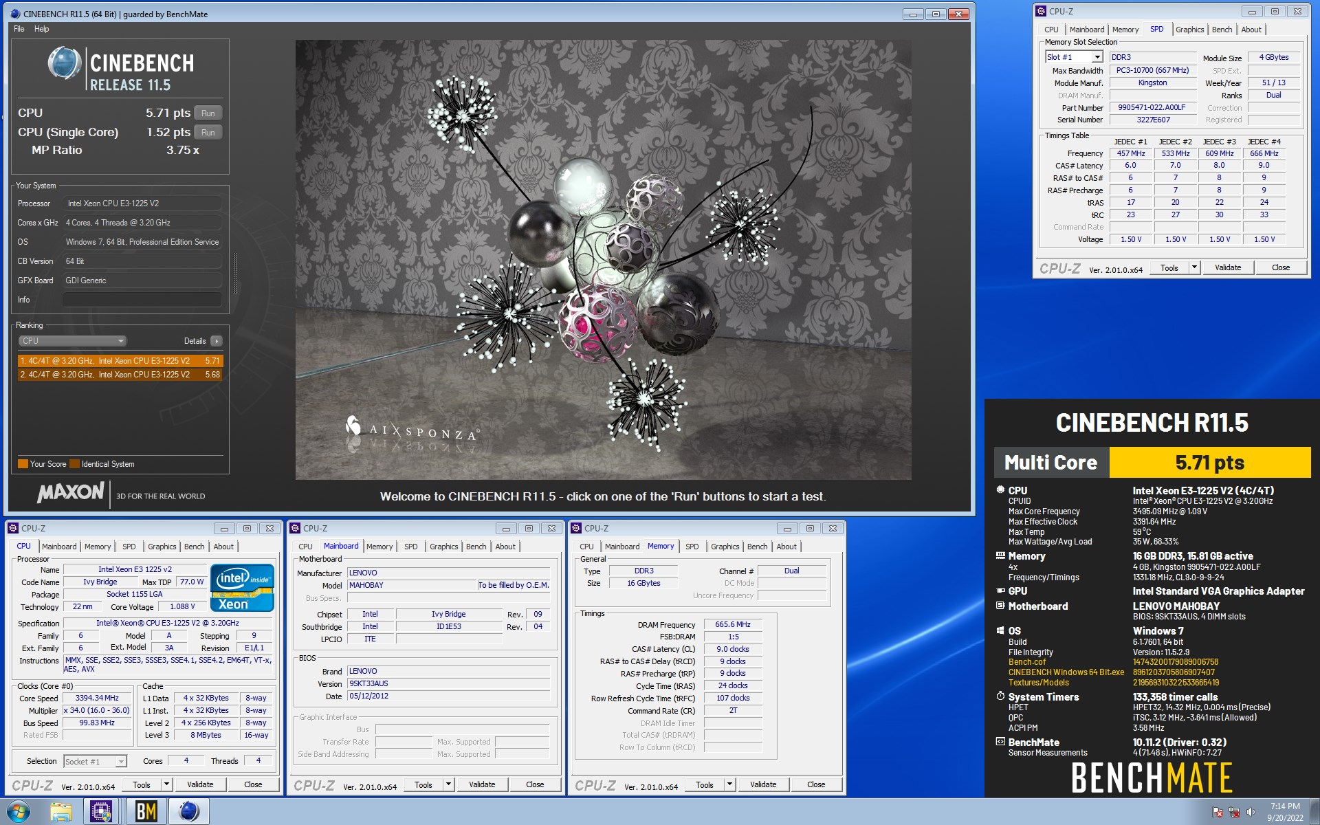
Task: Open the volume speaker tray icon
Action: click(x=1251, y=813)
